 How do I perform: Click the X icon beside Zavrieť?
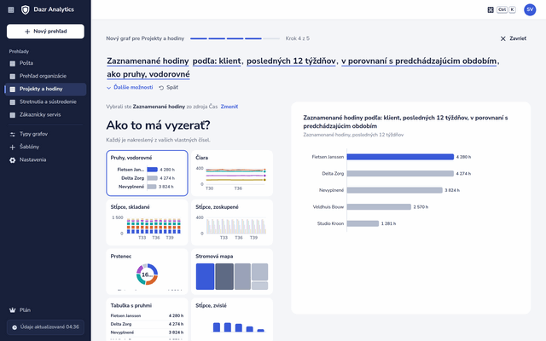pyautogui.click(x=502, y=38)
